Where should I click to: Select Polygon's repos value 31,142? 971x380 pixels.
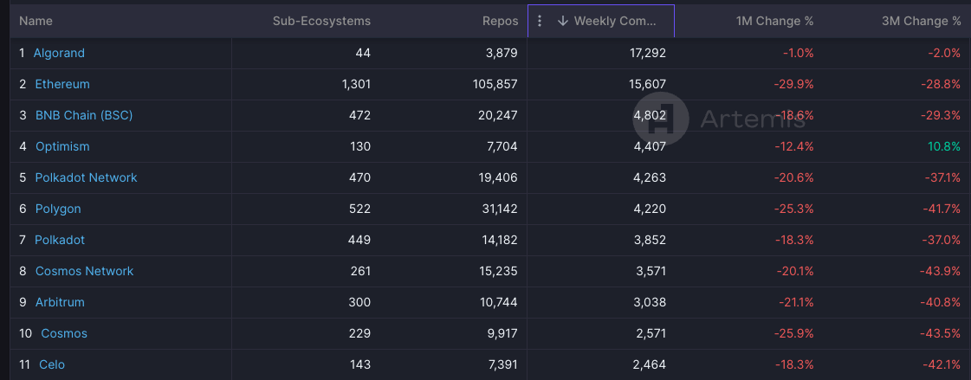point(499,209)
